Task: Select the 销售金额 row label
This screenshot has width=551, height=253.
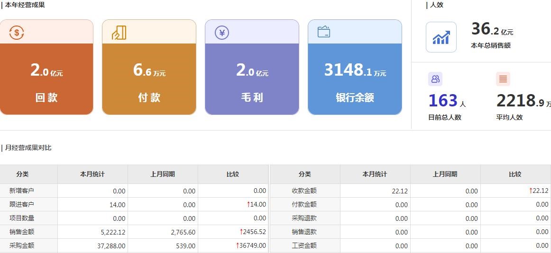Action: pos(22,232)
